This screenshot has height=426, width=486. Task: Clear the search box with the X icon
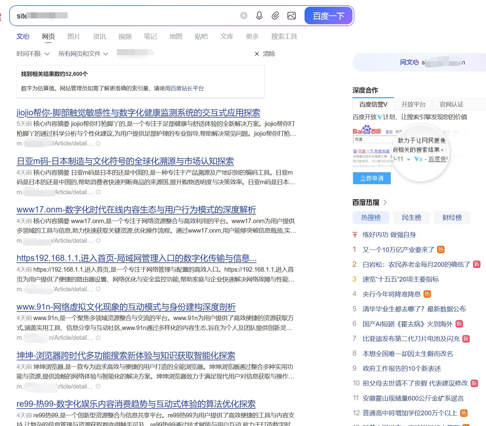pos(244,16)
